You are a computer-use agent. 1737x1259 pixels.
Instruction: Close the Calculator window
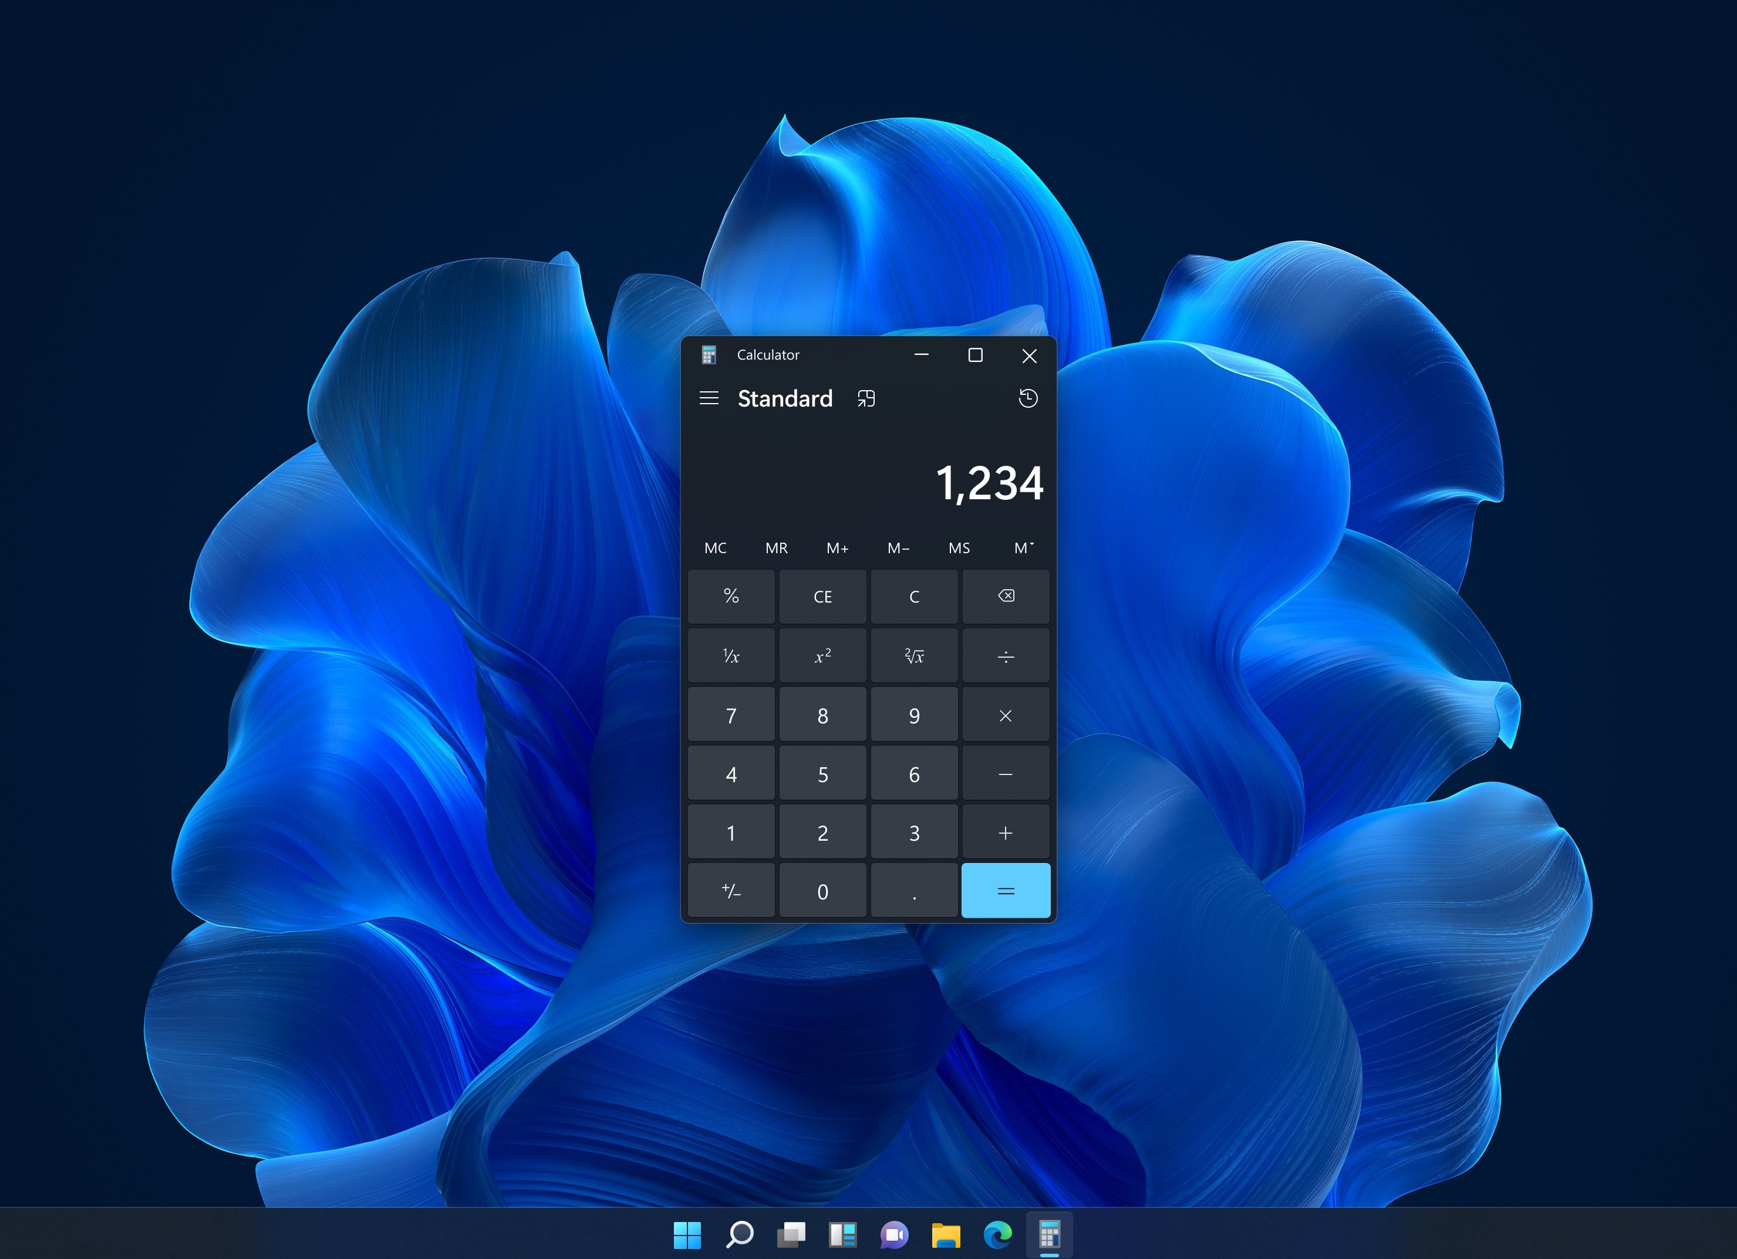point(1029,355)
